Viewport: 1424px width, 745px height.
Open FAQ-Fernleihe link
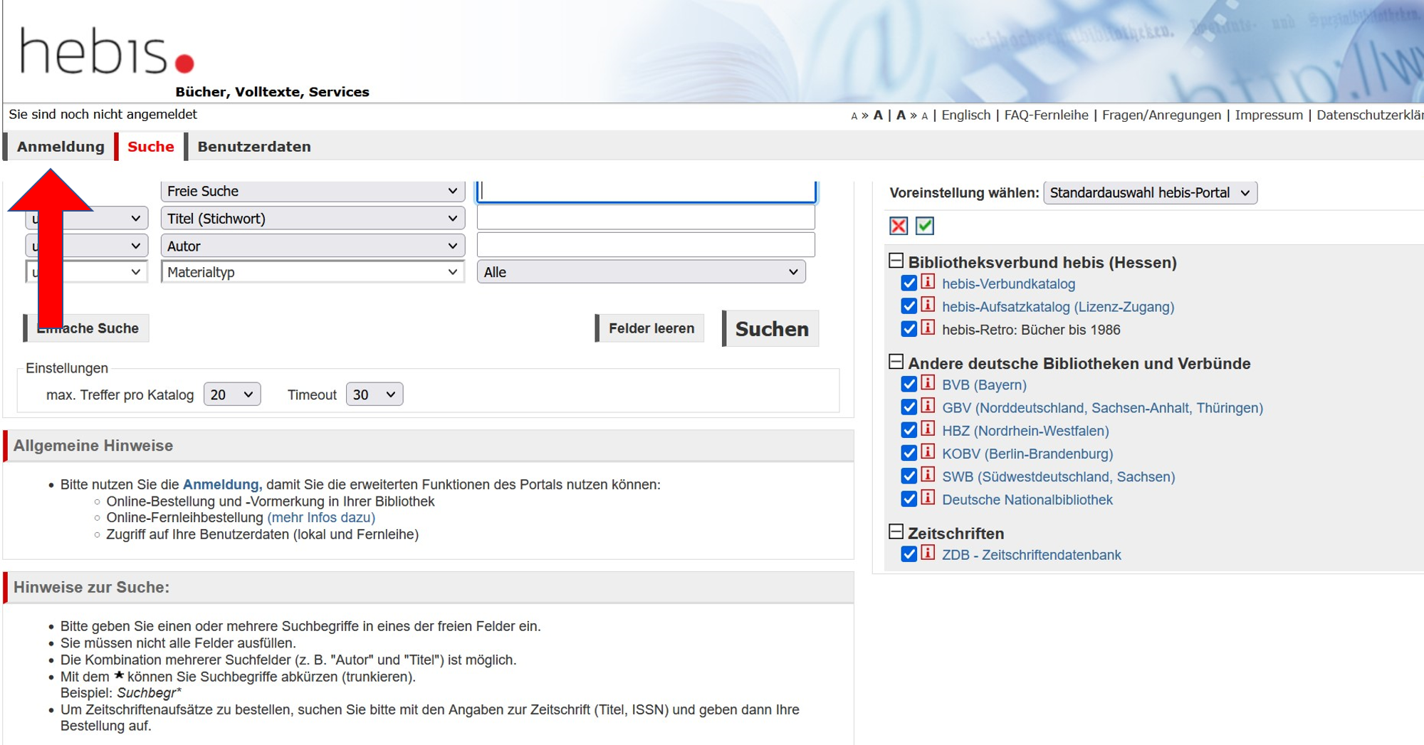[x=1046, y=115]
